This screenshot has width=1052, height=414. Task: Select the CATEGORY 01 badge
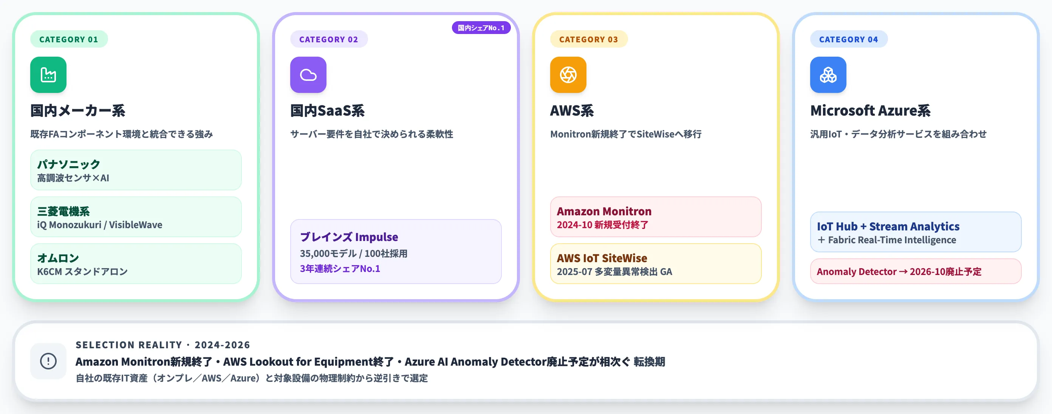coord(69,39)
